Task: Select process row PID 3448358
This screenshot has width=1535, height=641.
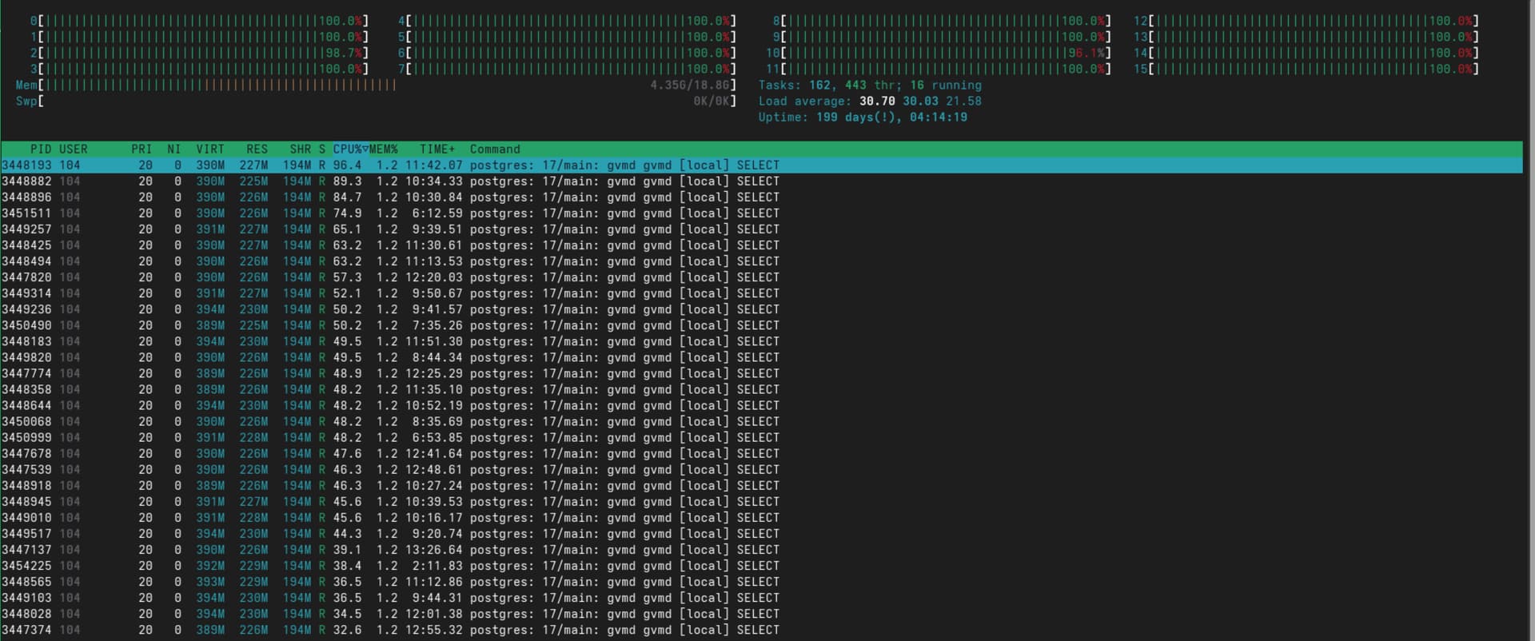Action: pyautogui.click(x=761, y=389)
